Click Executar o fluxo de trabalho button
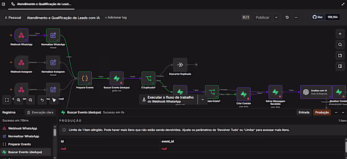Viewport: 347px width, 159px height. 168,99
